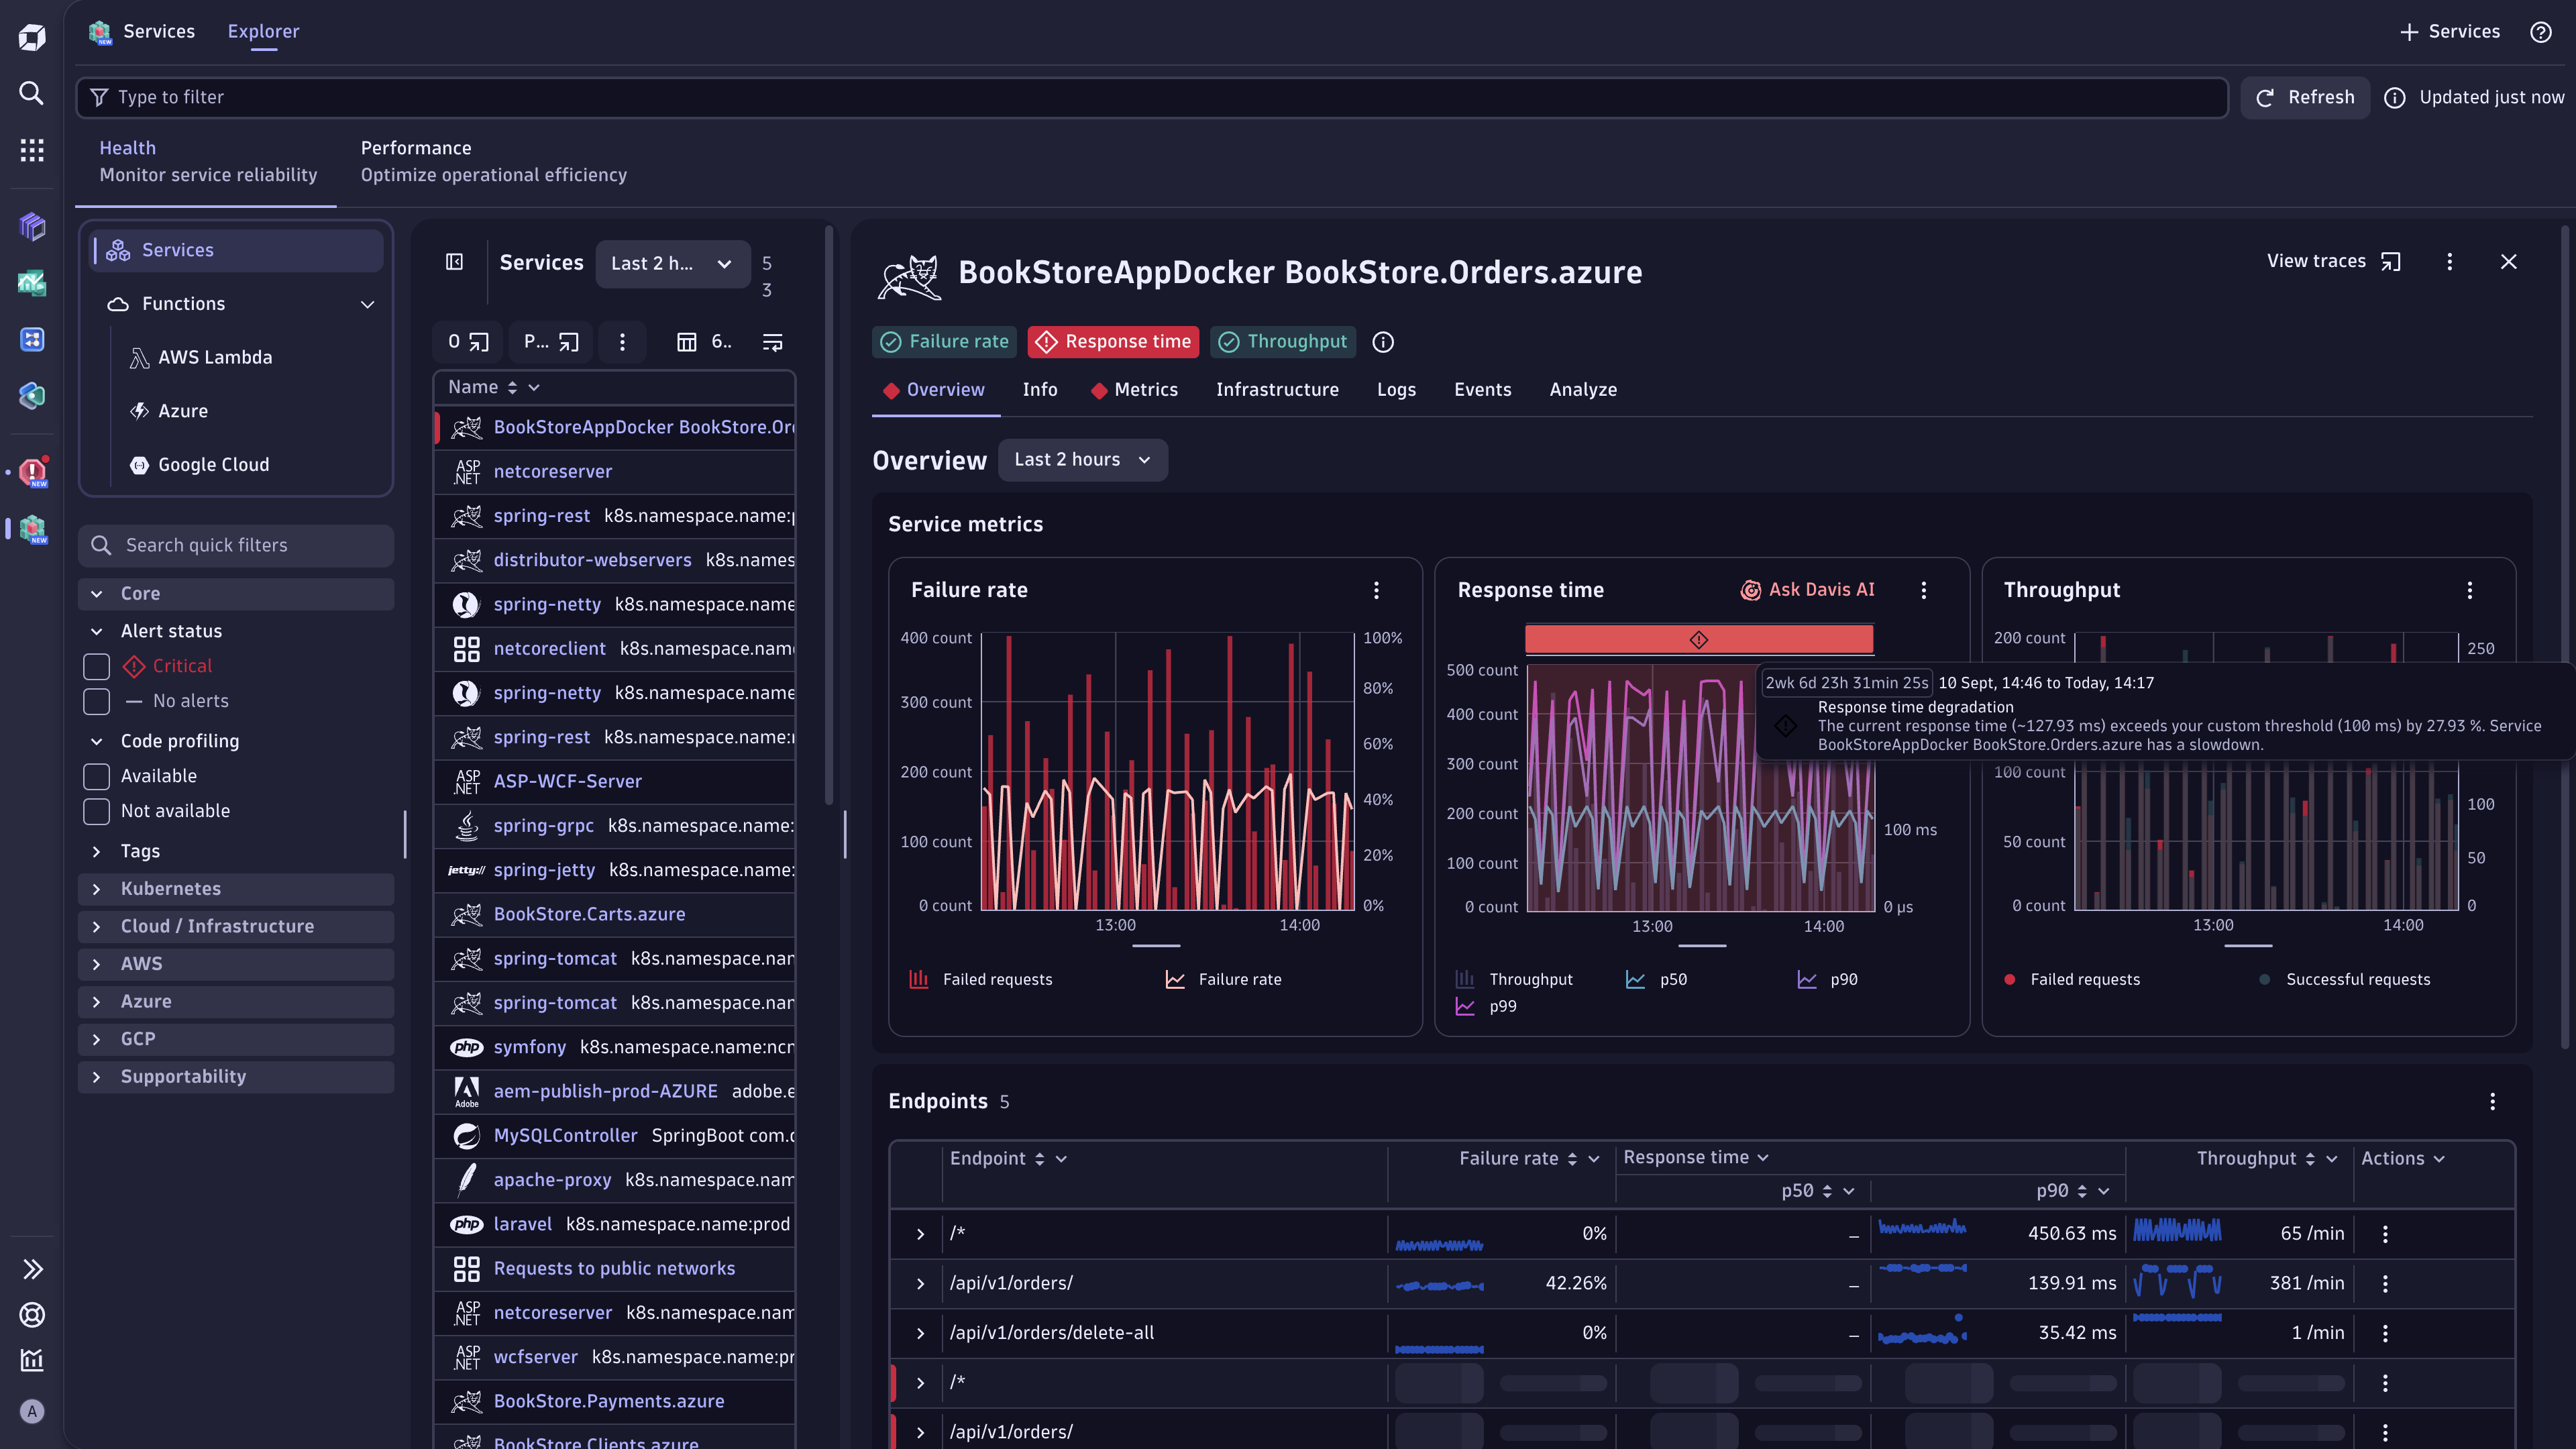Open Failure rate chart options menu
Screen dimensions: 2576x1449
1376,590
